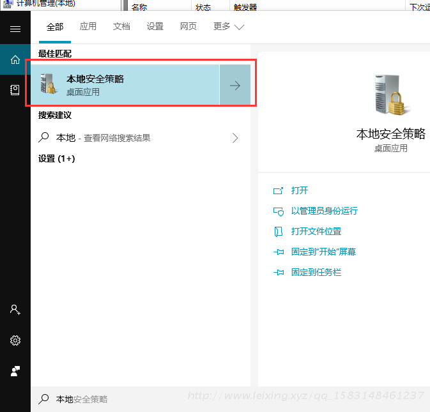The image size is (430, 412).
Task: Click the 触发器 column header in the background window
Action: click(x=245, y=7)
